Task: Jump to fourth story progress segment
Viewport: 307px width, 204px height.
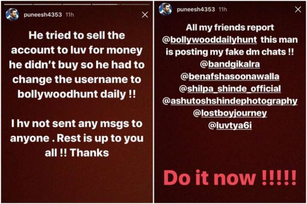Action: tap(106, 4)
